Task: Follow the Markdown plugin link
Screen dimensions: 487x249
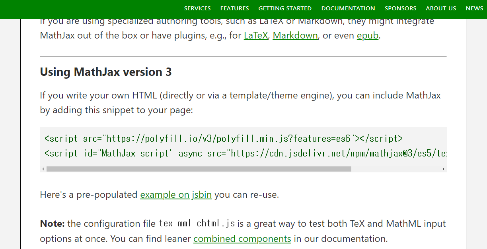Action: click(295, 35)
